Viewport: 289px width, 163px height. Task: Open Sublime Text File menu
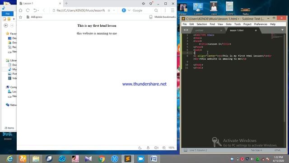pyautogui.click(x=185, y=24)
